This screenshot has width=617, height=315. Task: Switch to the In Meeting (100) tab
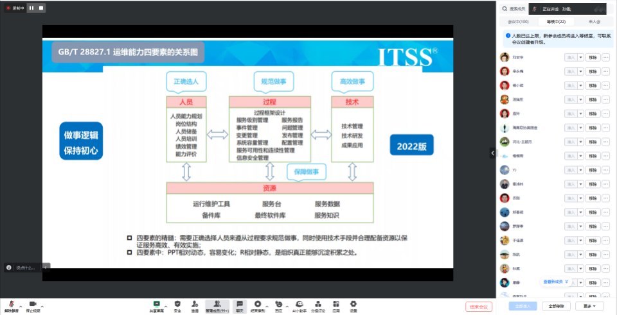coord(519,21)
